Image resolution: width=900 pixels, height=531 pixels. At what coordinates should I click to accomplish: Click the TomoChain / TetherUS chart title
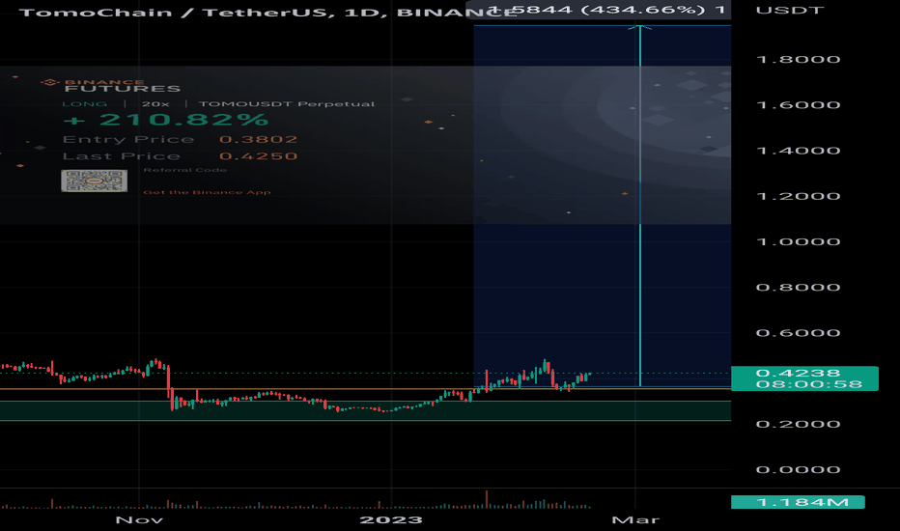pos(268,12)
